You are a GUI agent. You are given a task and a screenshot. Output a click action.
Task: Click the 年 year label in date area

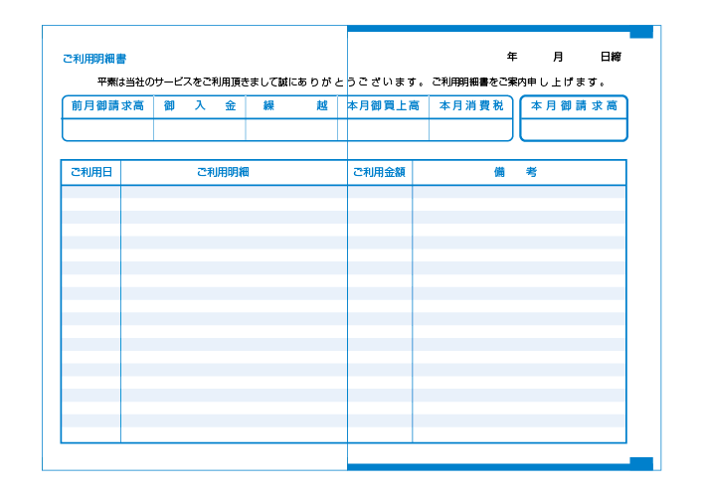click(512, 57)
